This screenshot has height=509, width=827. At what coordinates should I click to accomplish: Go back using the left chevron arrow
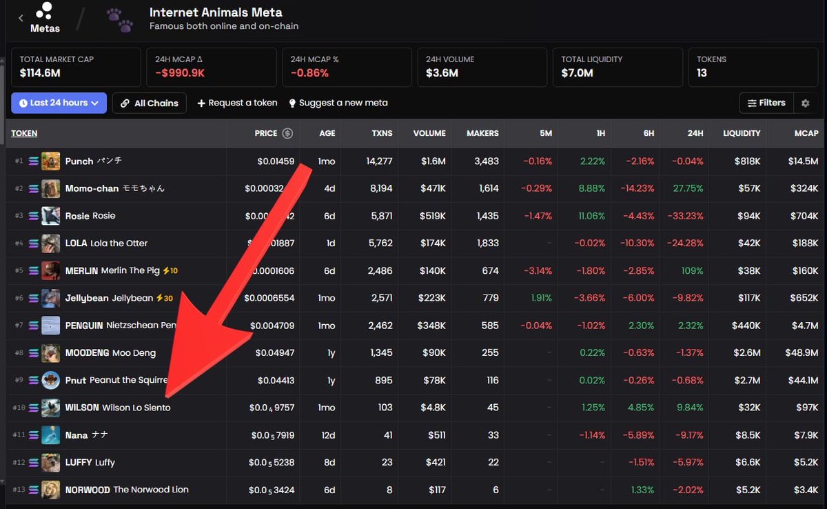point(21,18)
